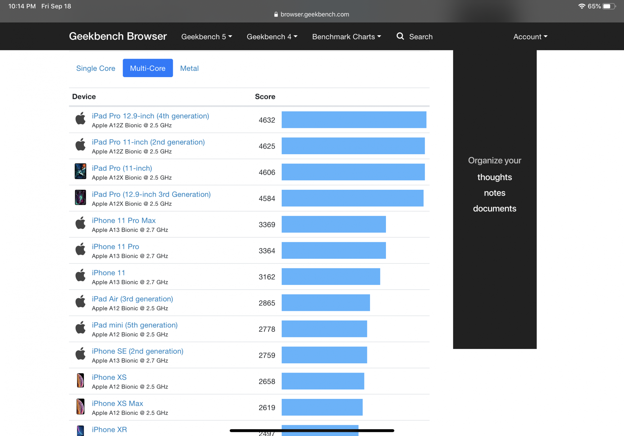This screenshot has width=624, height=436.
Task: Click the iPhone XS Max device image
Action: (x=80, y=407)
